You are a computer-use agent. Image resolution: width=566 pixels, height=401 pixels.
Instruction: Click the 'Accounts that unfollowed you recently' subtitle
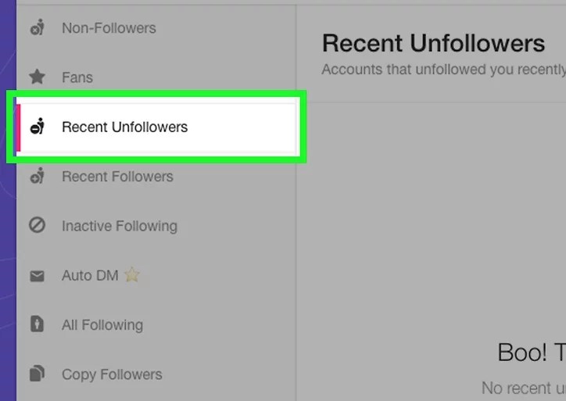coord(443,70)
